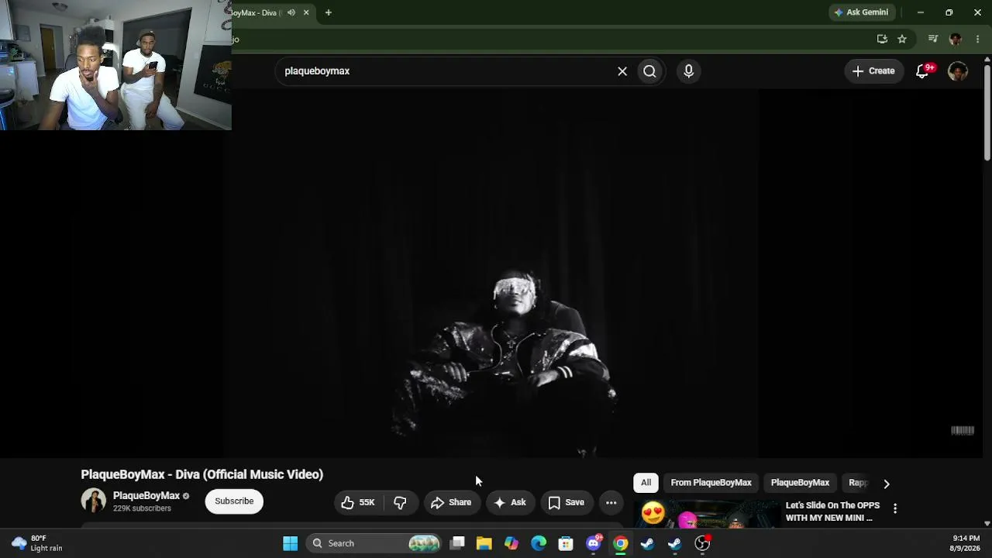Select the From PlaqueBoyMax filter chip

(711, 483)
